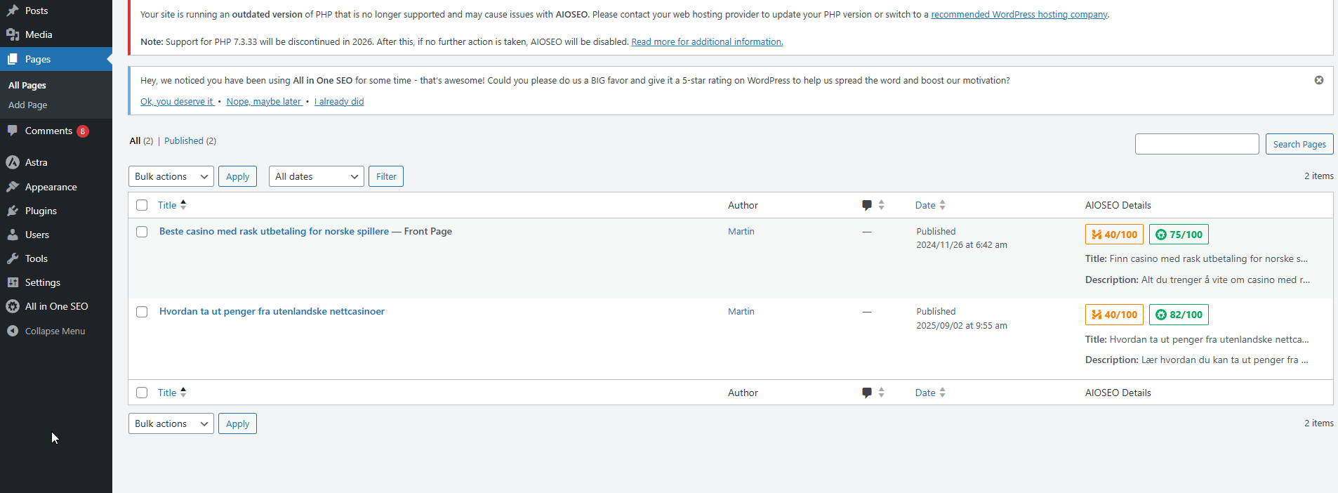Click the Collapse Menu arrow icon
Viewport: 1338px width, 493px height.
coord(13,331)
